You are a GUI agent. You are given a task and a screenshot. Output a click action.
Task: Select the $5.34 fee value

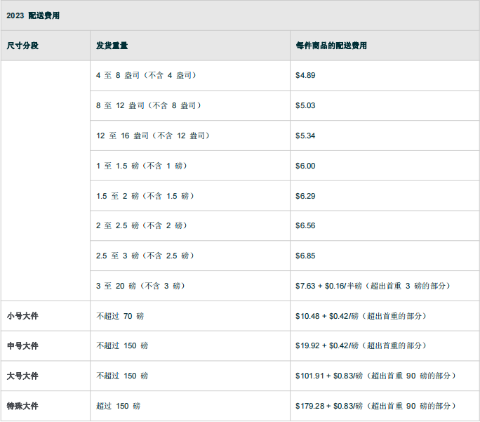click(x=305, y=136)
